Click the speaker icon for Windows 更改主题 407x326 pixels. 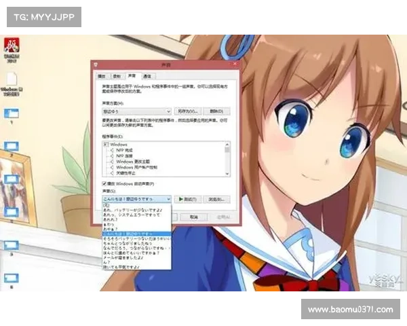click(111, 161)
